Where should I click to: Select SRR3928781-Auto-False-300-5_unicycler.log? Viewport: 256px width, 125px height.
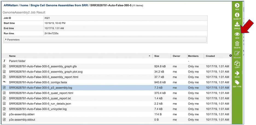click(38, 109)
